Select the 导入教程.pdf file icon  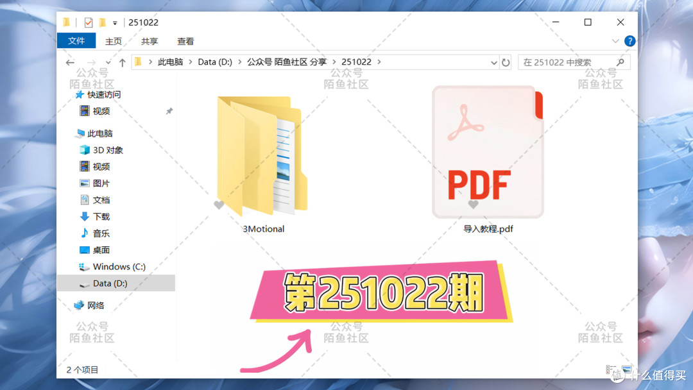488,152
